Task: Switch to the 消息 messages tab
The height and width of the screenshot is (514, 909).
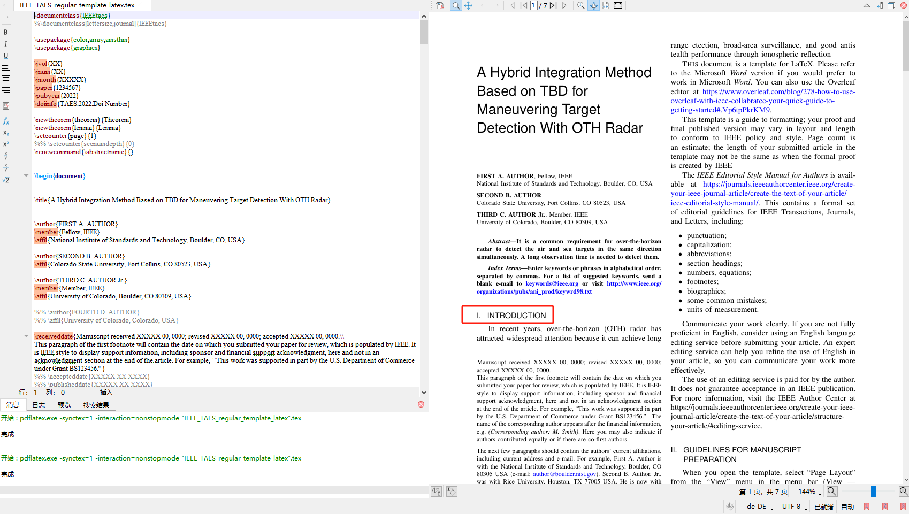Action: point(13,405)
